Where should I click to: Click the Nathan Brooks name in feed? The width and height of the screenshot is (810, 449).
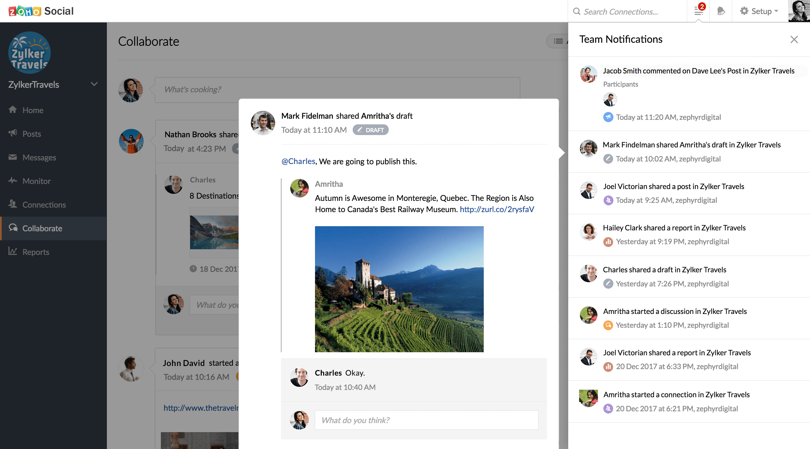click(191, 134)
